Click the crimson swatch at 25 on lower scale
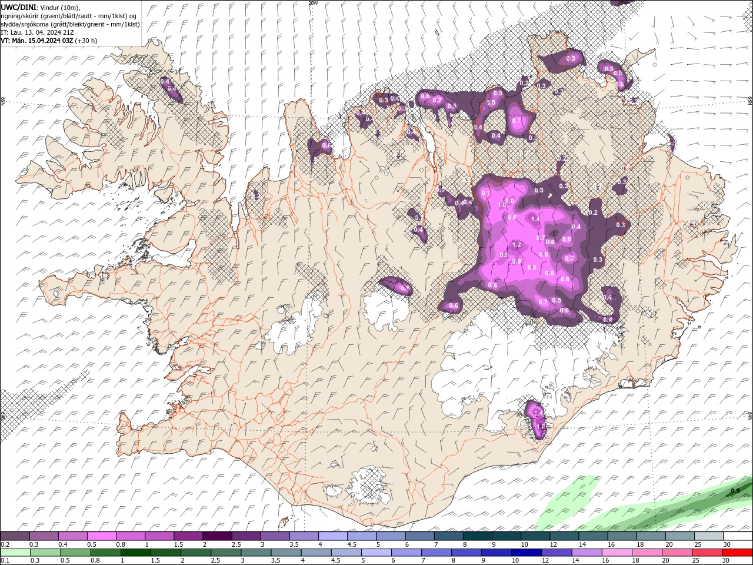The height and width of the screenshot is (565, 753). coord(707,553)
